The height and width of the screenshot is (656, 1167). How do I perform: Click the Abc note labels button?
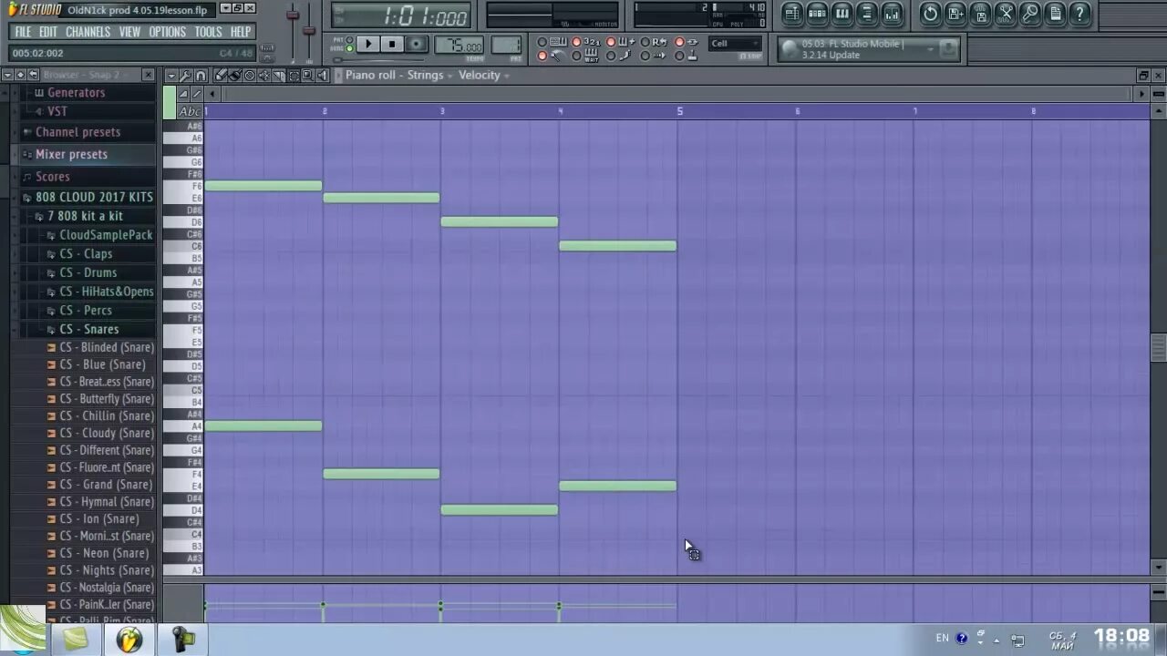(x=189, y=111)
